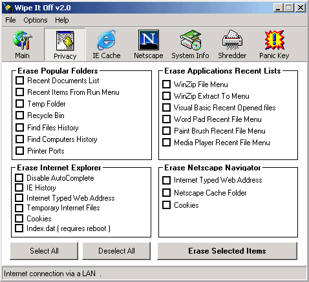
Task: Select the Privacy toolbar icon
Action: (65, 45)
